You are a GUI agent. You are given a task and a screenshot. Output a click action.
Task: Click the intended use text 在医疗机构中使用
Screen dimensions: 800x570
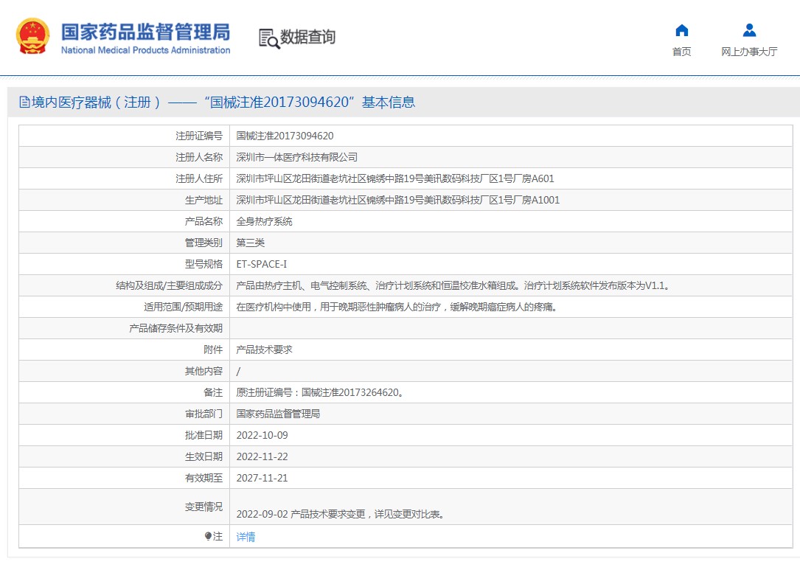pyautogui.click(x=397, y=307)
